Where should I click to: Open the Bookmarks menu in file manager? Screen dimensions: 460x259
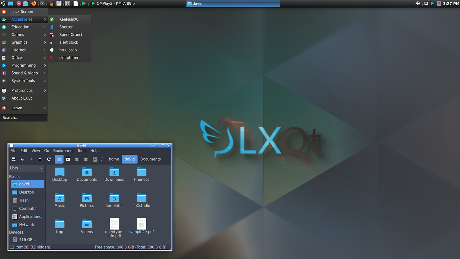(63, 151)
